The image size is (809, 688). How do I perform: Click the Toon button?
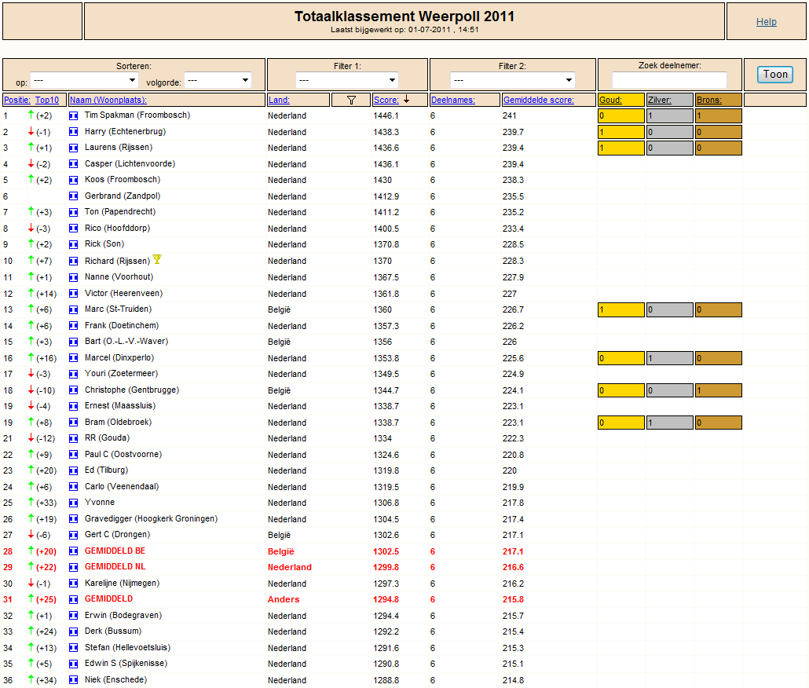coord(775,75)
